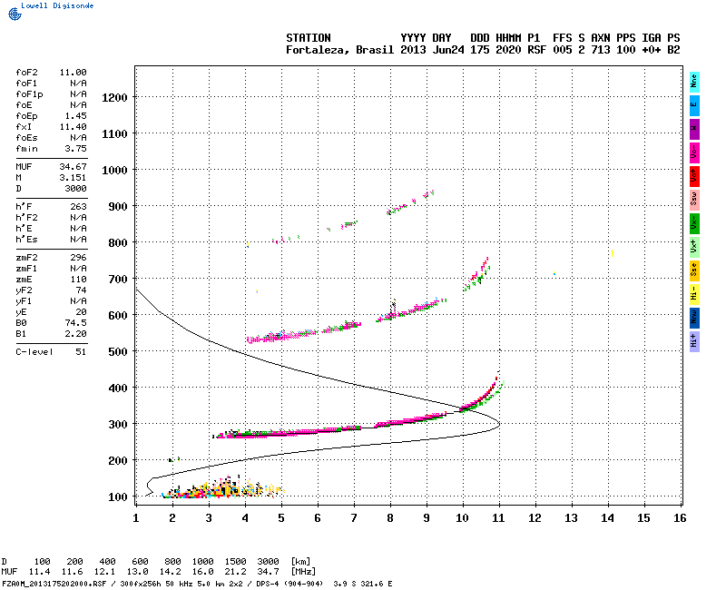Select the cyan NNE legend swatch
The height and width of the screenshot is (590, 726).
tap(694, 83)
